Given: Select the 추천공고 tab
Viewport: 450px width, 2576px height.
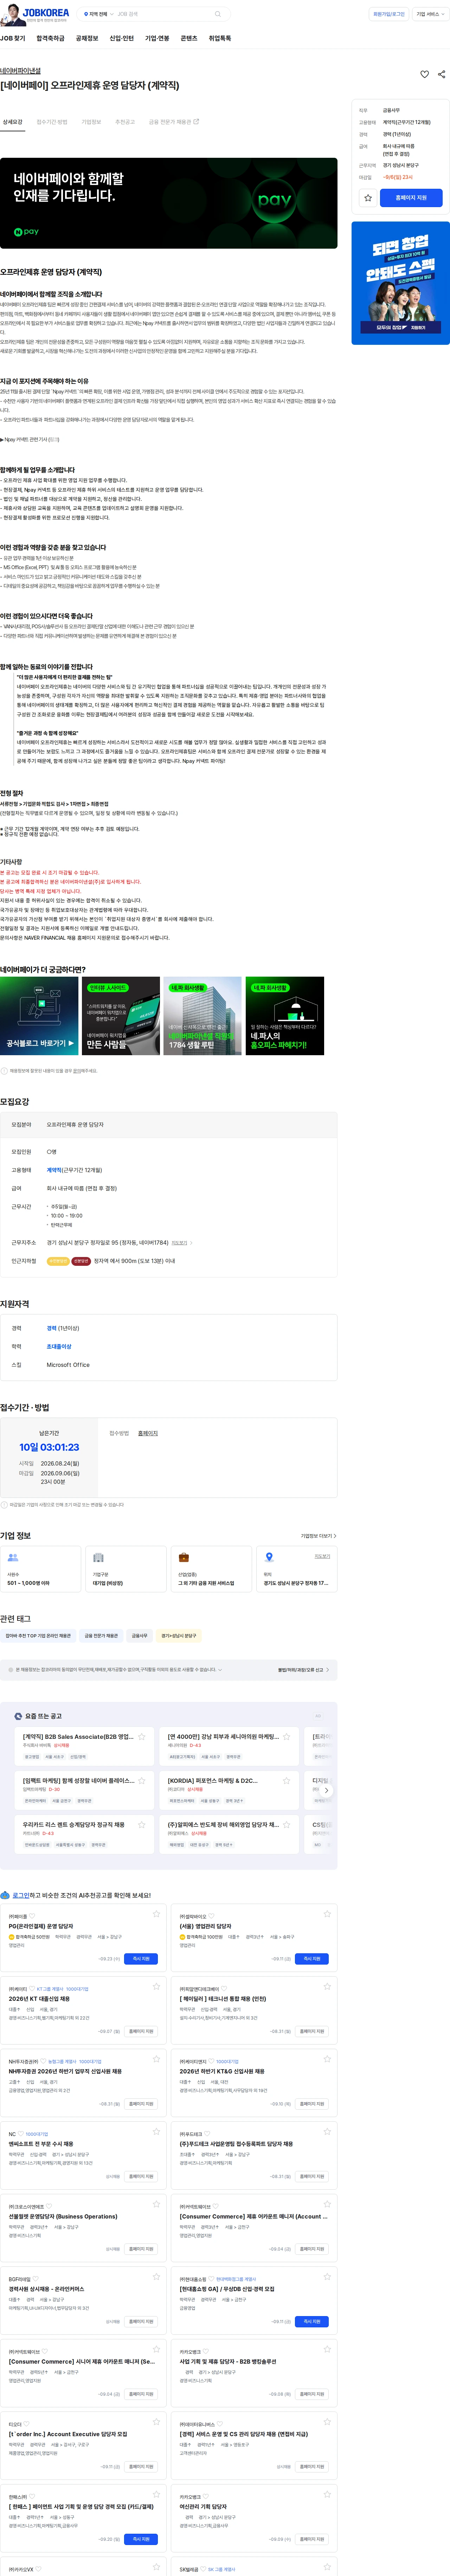Looking at the screenshot, I should (125, 122).
